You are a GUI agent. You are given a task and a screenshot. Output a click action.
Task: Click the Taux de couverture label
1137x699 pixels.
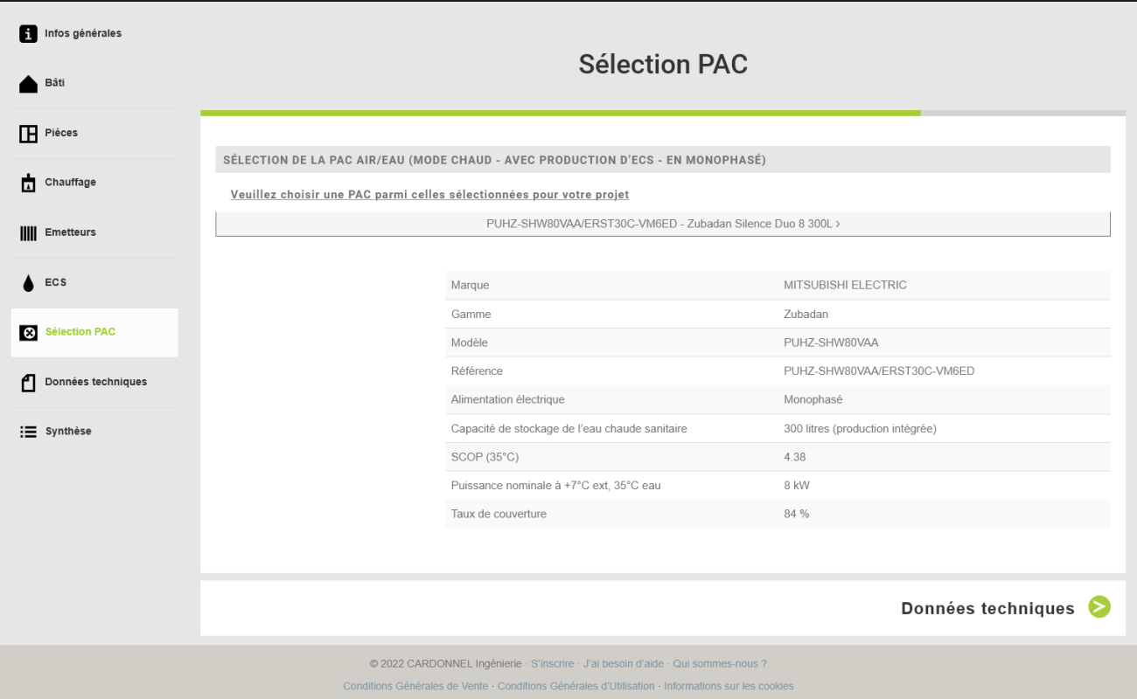(499, 514)
